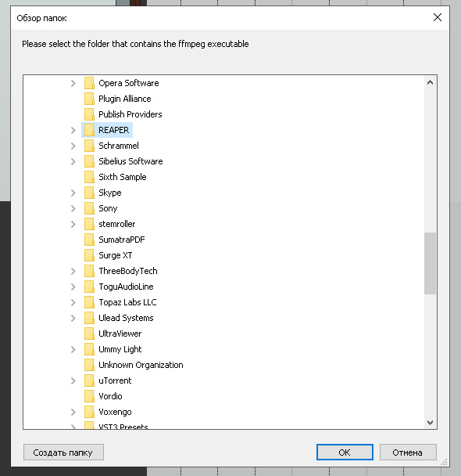Image resolution: width=461 pixels, height=476 pixels.
Task: Expand the Sony folder node
Action: pyautogui.click(x=73, y=208)
